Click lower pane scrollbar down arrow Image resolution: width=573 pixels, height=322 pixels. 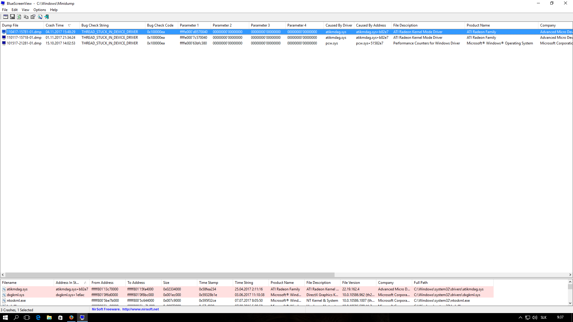tap(570, 303)
